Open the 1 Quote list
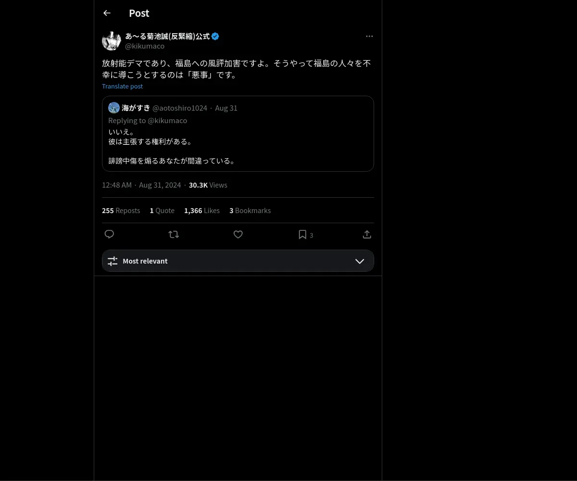This screenshot has height=481, width=577. 162,211
